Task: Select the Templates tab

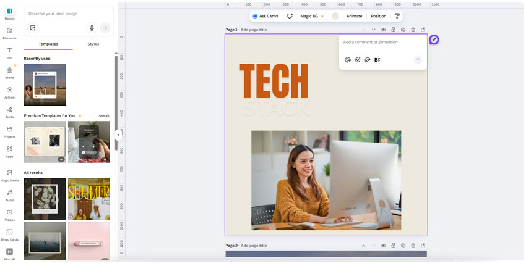Action: click(x=48, y=44)
